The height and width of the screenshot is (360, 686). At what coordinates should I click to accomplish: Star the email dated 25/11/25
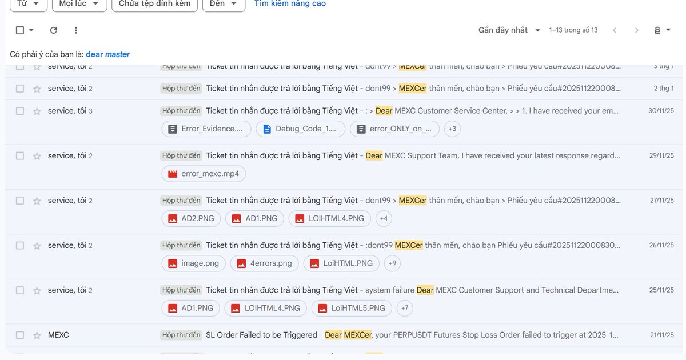click(x=37, y=290)
